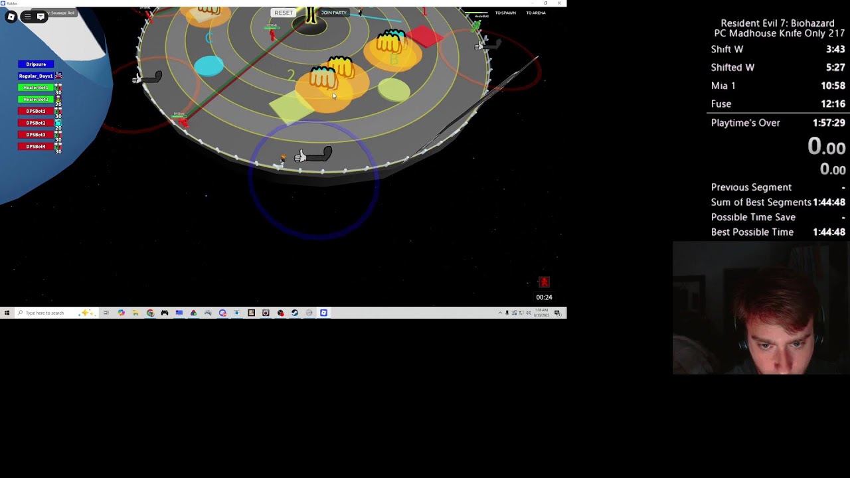850x478 pixels.
Task: Select DPSBot4 in the party list
Action: [36, 147]
